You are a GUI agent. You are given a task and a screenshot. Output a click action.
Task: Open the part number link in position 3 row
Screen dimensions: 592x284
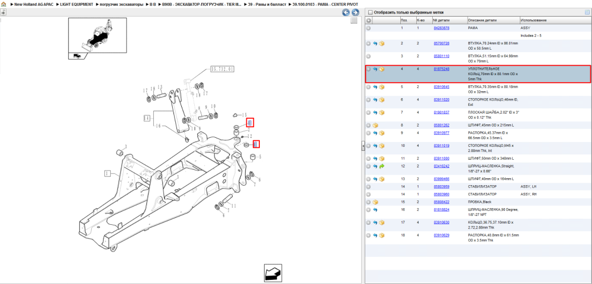tap(441, 56)
